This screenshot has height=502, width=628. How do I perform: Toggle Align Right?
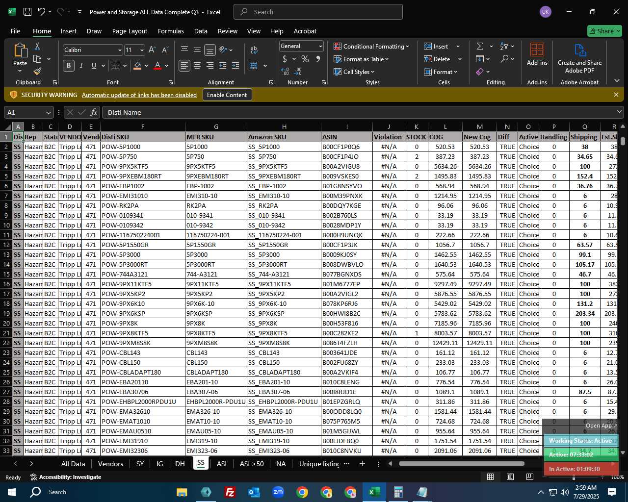(210, 66)
